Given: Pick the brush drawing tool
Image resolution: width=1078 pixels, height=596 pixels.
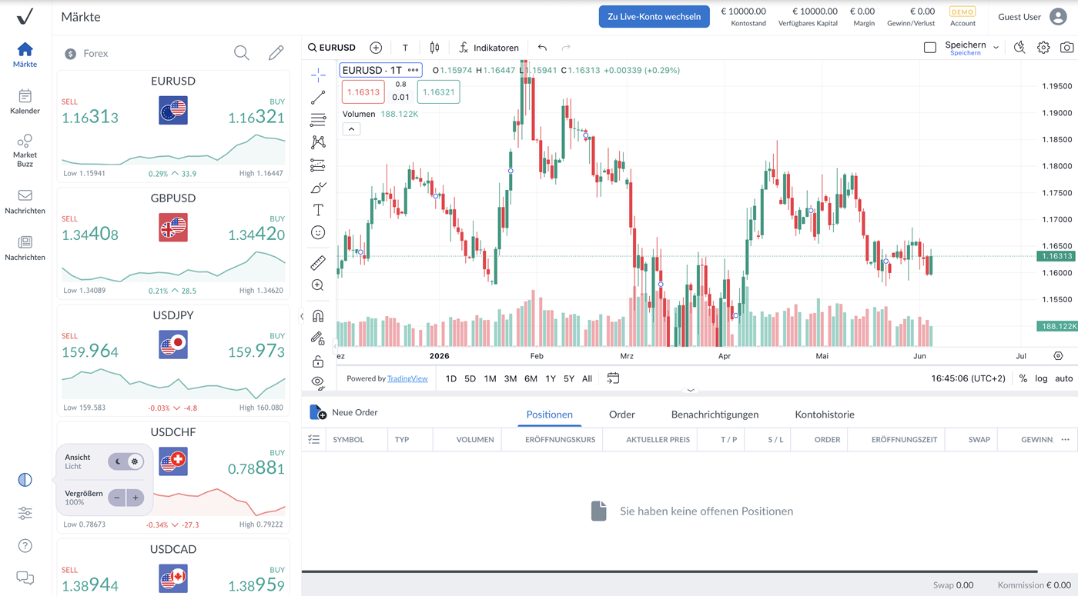Looking at the screenshot, I should click(x=318, y=188).
